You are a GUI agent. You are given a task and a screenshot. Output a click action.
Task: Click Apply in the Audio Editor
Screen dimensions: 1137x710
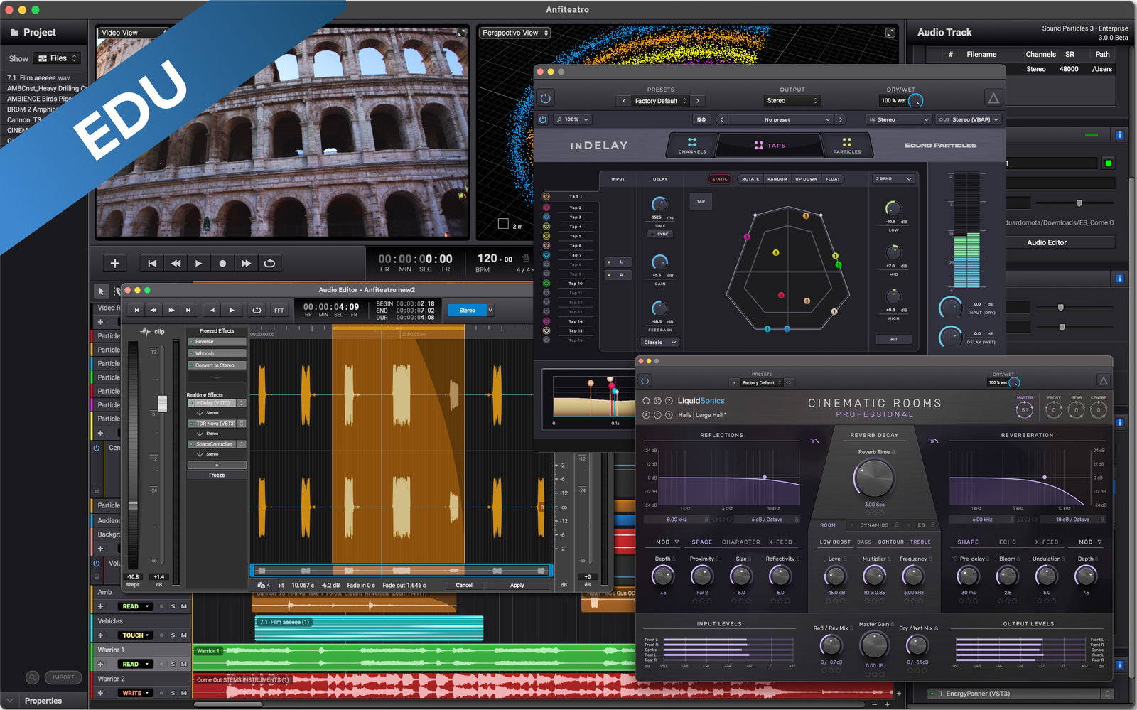coord(517,585)
